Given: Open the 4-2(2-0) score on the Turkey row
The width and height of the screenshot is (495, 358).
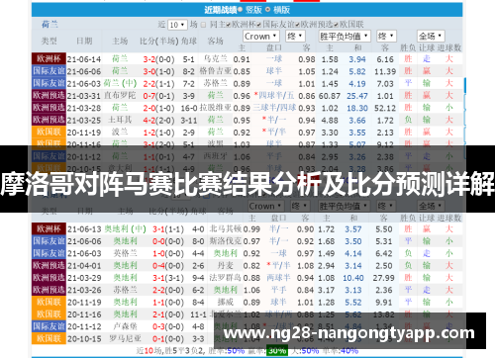Looking at the screenshot, I should click(x=158, y=121).
